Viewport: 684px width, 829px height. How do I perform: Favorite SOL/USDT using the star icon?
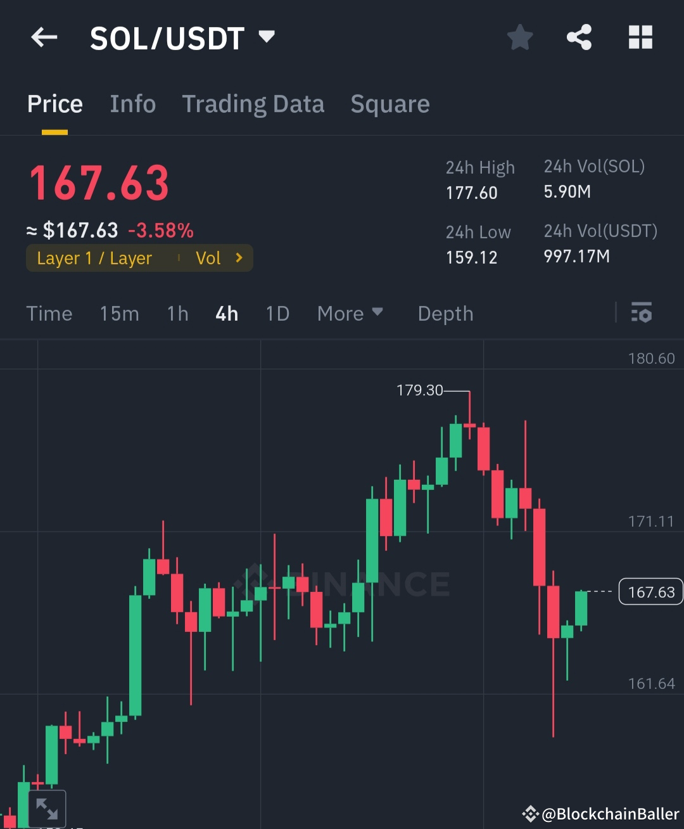pos(519,37)
